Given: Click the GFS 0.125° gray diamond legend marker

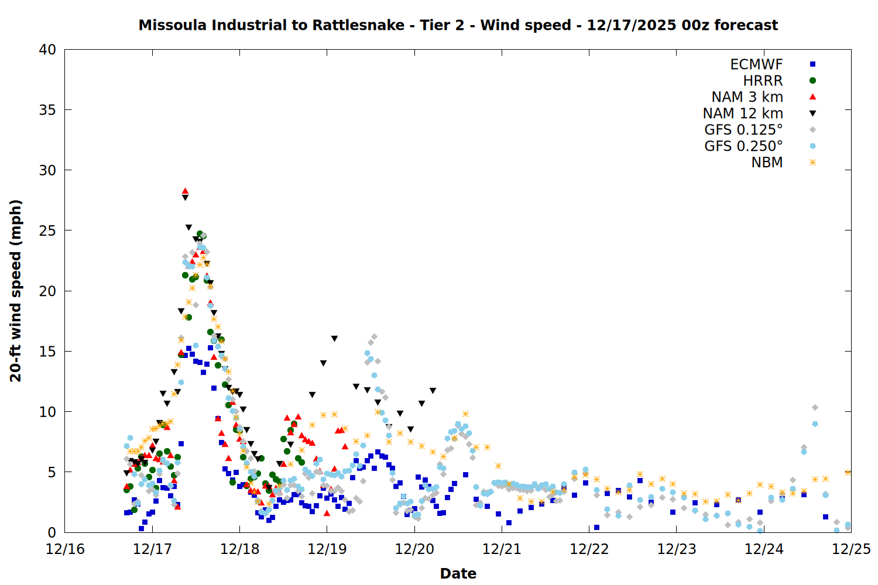Looking at the screenshot, I should 812,130.
